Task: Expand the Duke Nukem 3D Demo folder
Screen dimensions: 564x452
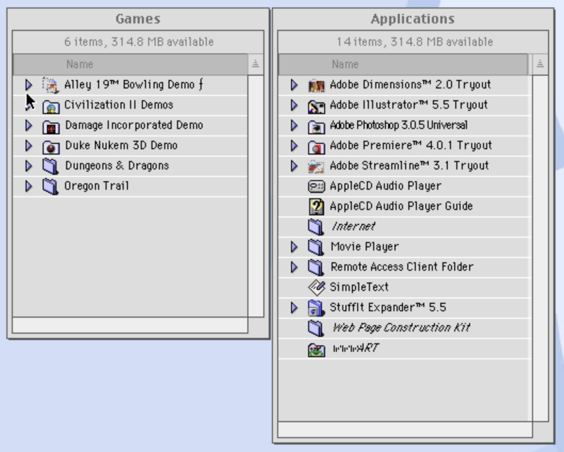Action: tap(29, 146)
